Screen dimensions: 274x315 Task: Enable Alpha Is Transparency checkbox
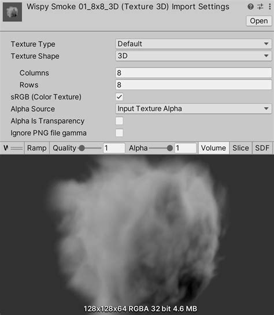click(119, 121)
